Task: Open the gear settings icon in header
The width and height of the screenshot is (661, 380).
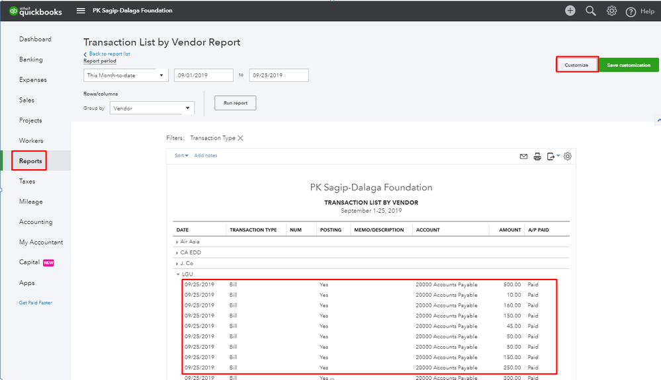Action: [x=612, y=11]
